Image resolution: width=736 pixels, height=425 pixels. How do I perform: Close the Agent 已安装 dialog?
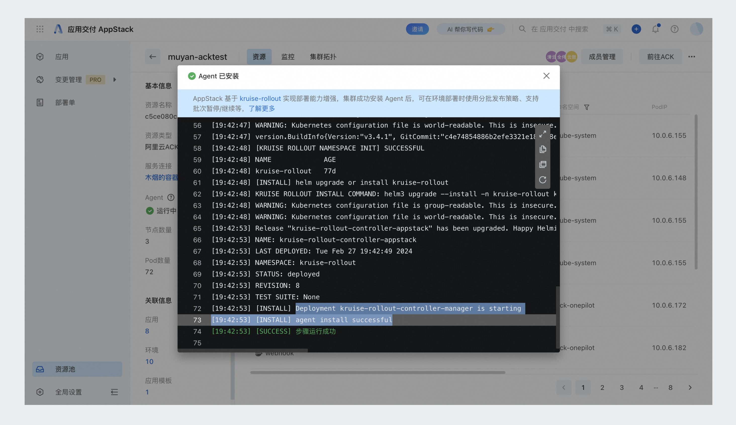click(546, 76)
